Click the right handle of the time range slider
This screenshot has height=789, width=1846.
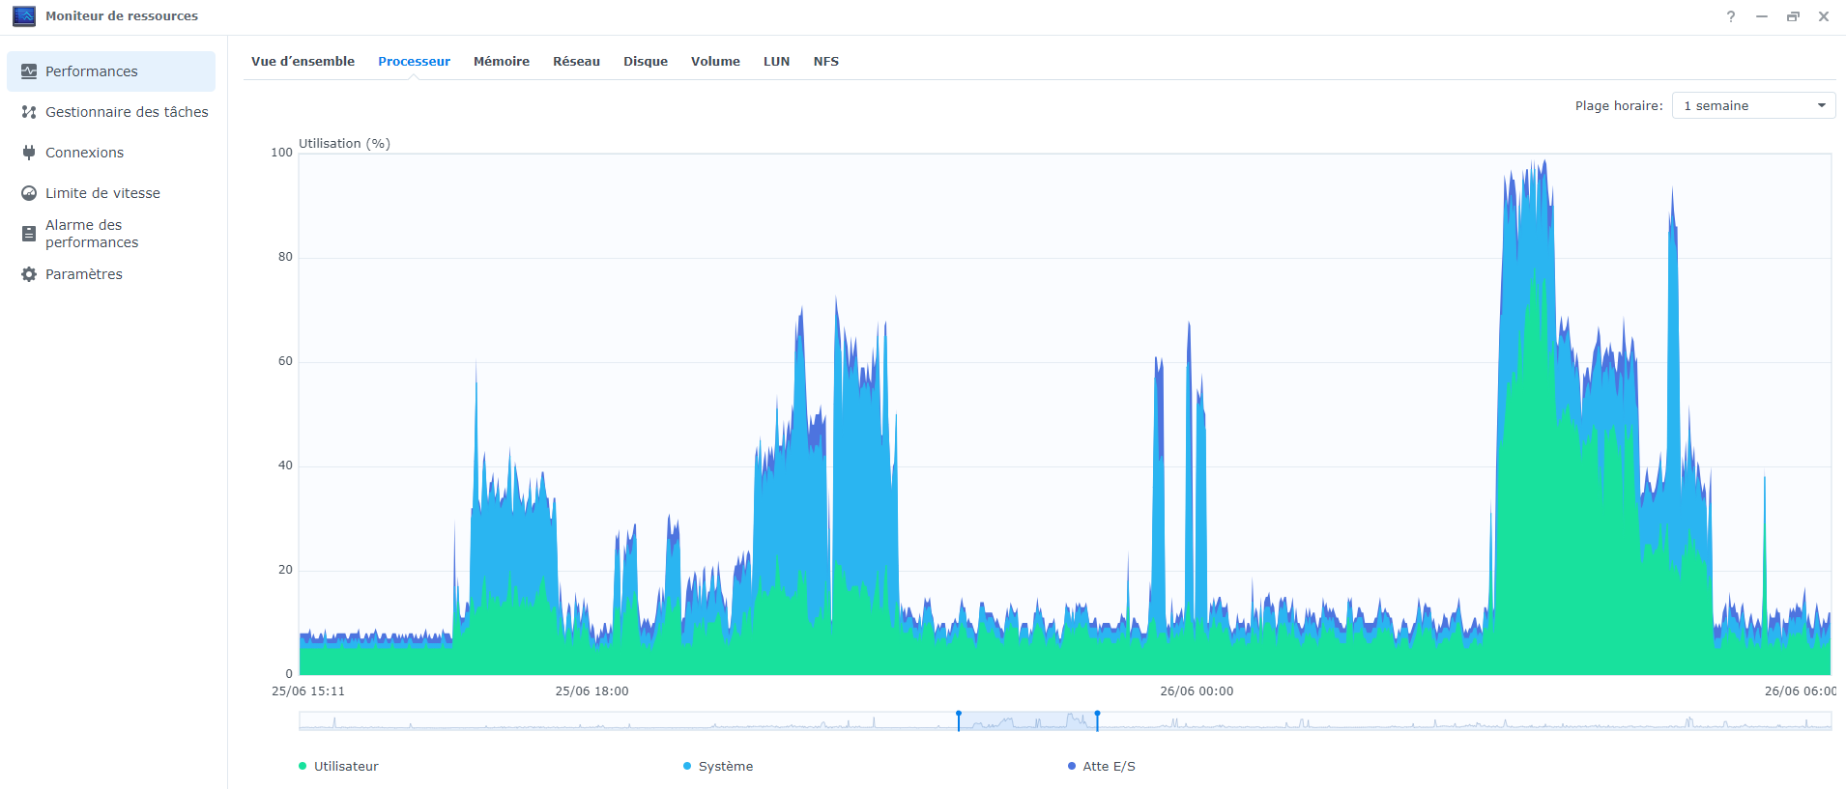coord(1097,720)
